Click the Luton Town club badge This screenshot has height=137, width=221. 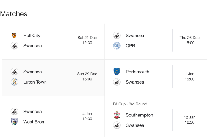tap(14, 82)
